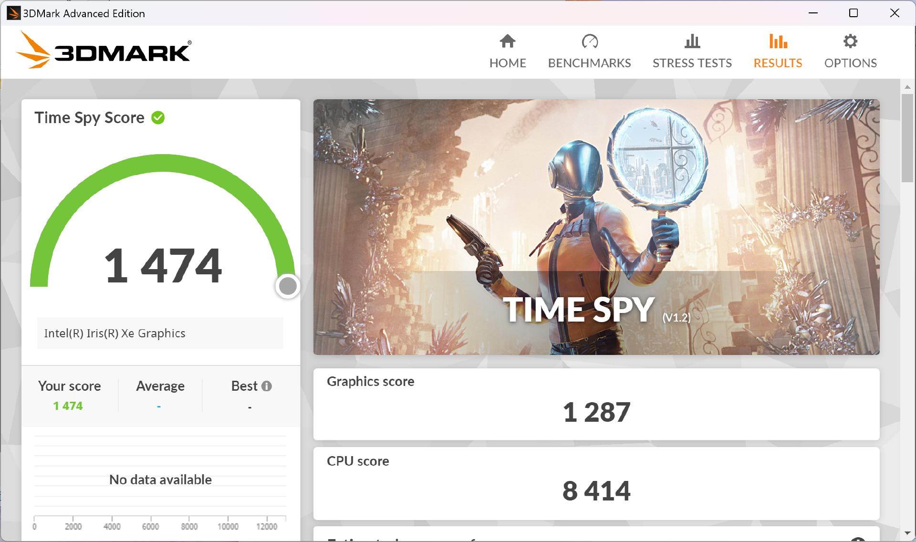Image resolution: width=916 pixels, height=542 pixels.
Task: Click the No data available chart area
Action: [160, 479]
